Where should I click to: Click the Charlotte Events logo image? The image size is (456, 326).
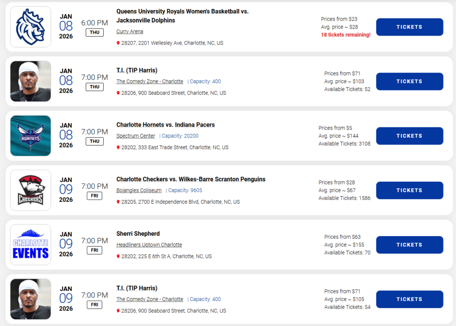(x=30, y=244)
